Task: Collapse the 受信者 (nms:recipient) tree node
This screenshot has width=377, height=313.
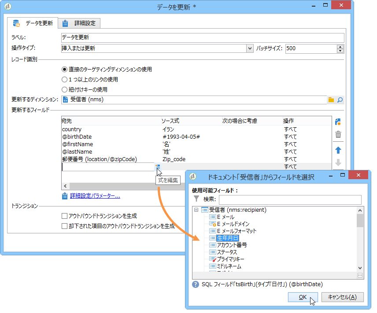Action: pos(196,210)
